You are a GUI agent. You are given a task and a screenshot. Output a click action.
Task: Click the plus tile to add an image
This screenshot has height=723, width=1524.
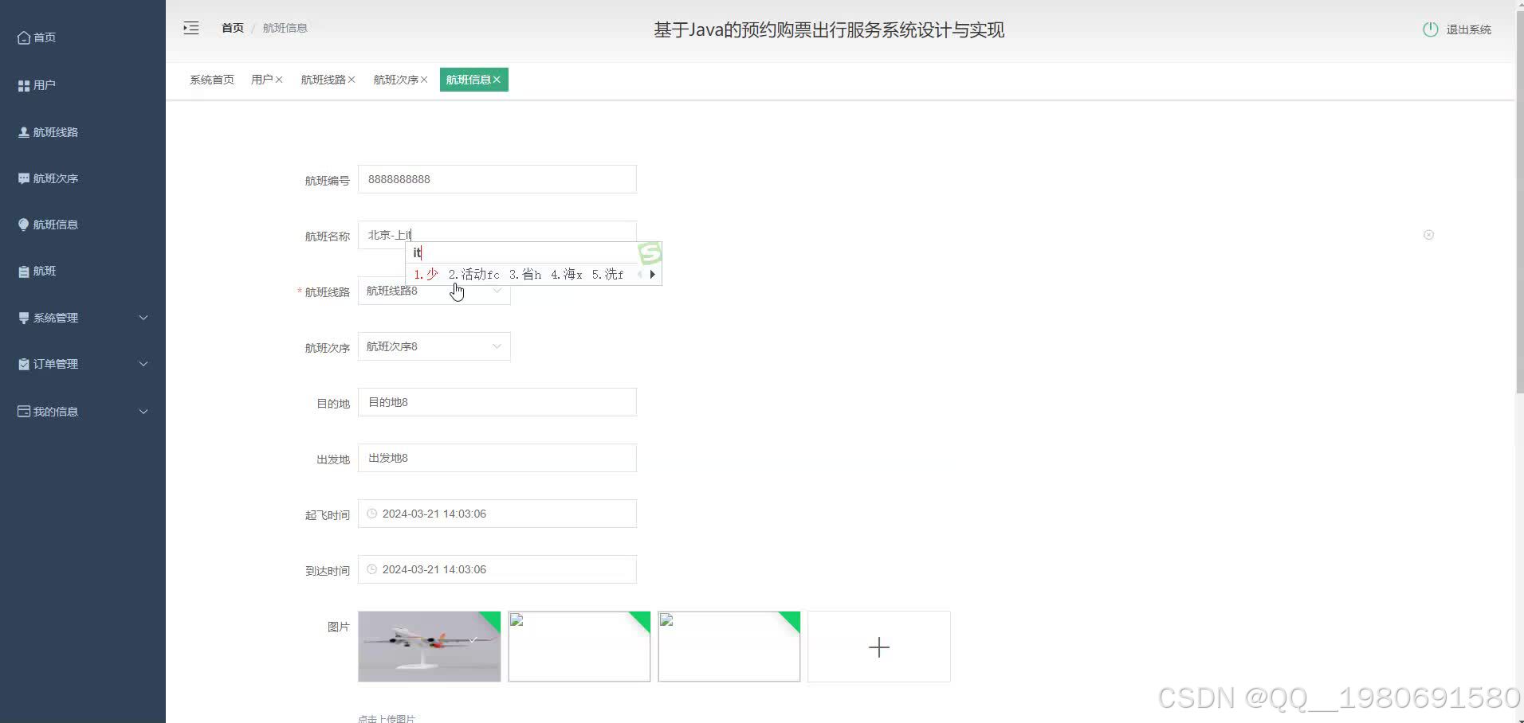pyautogui.click(x=878, y=647)
